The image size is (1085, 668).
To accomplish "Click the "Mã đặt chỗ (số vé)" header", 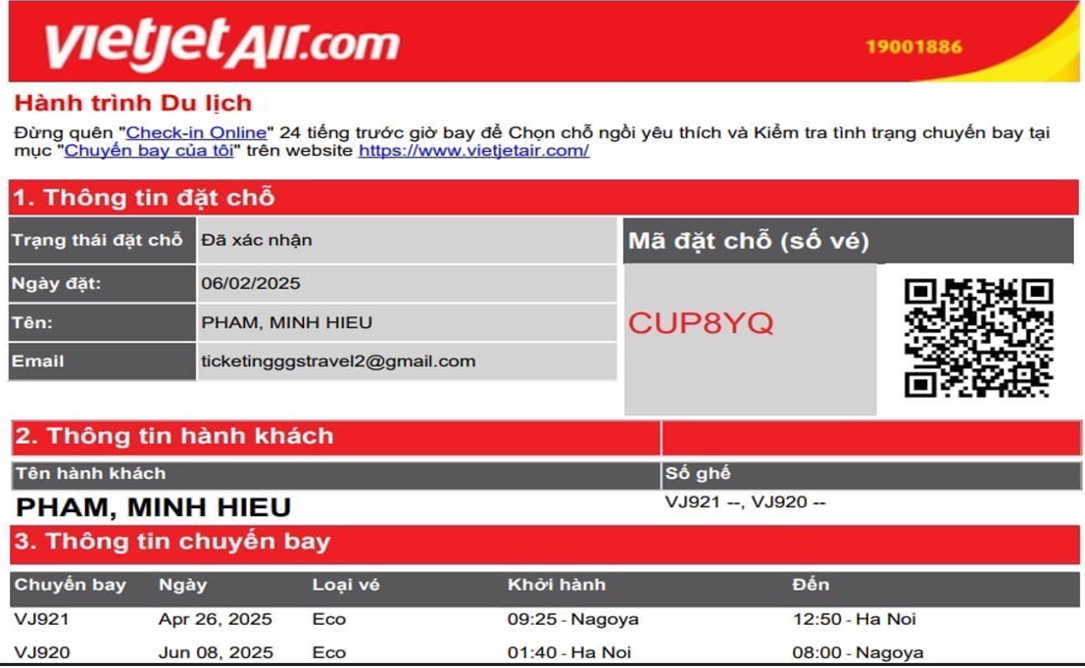I will (748, 241).
